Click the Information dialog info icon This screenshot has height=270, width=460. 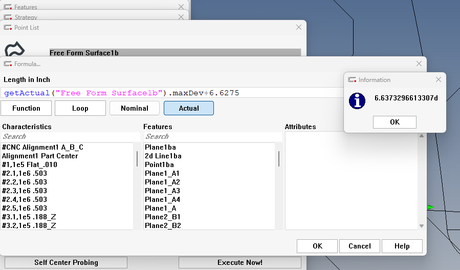pyautogui.click(x=357, y=100)
